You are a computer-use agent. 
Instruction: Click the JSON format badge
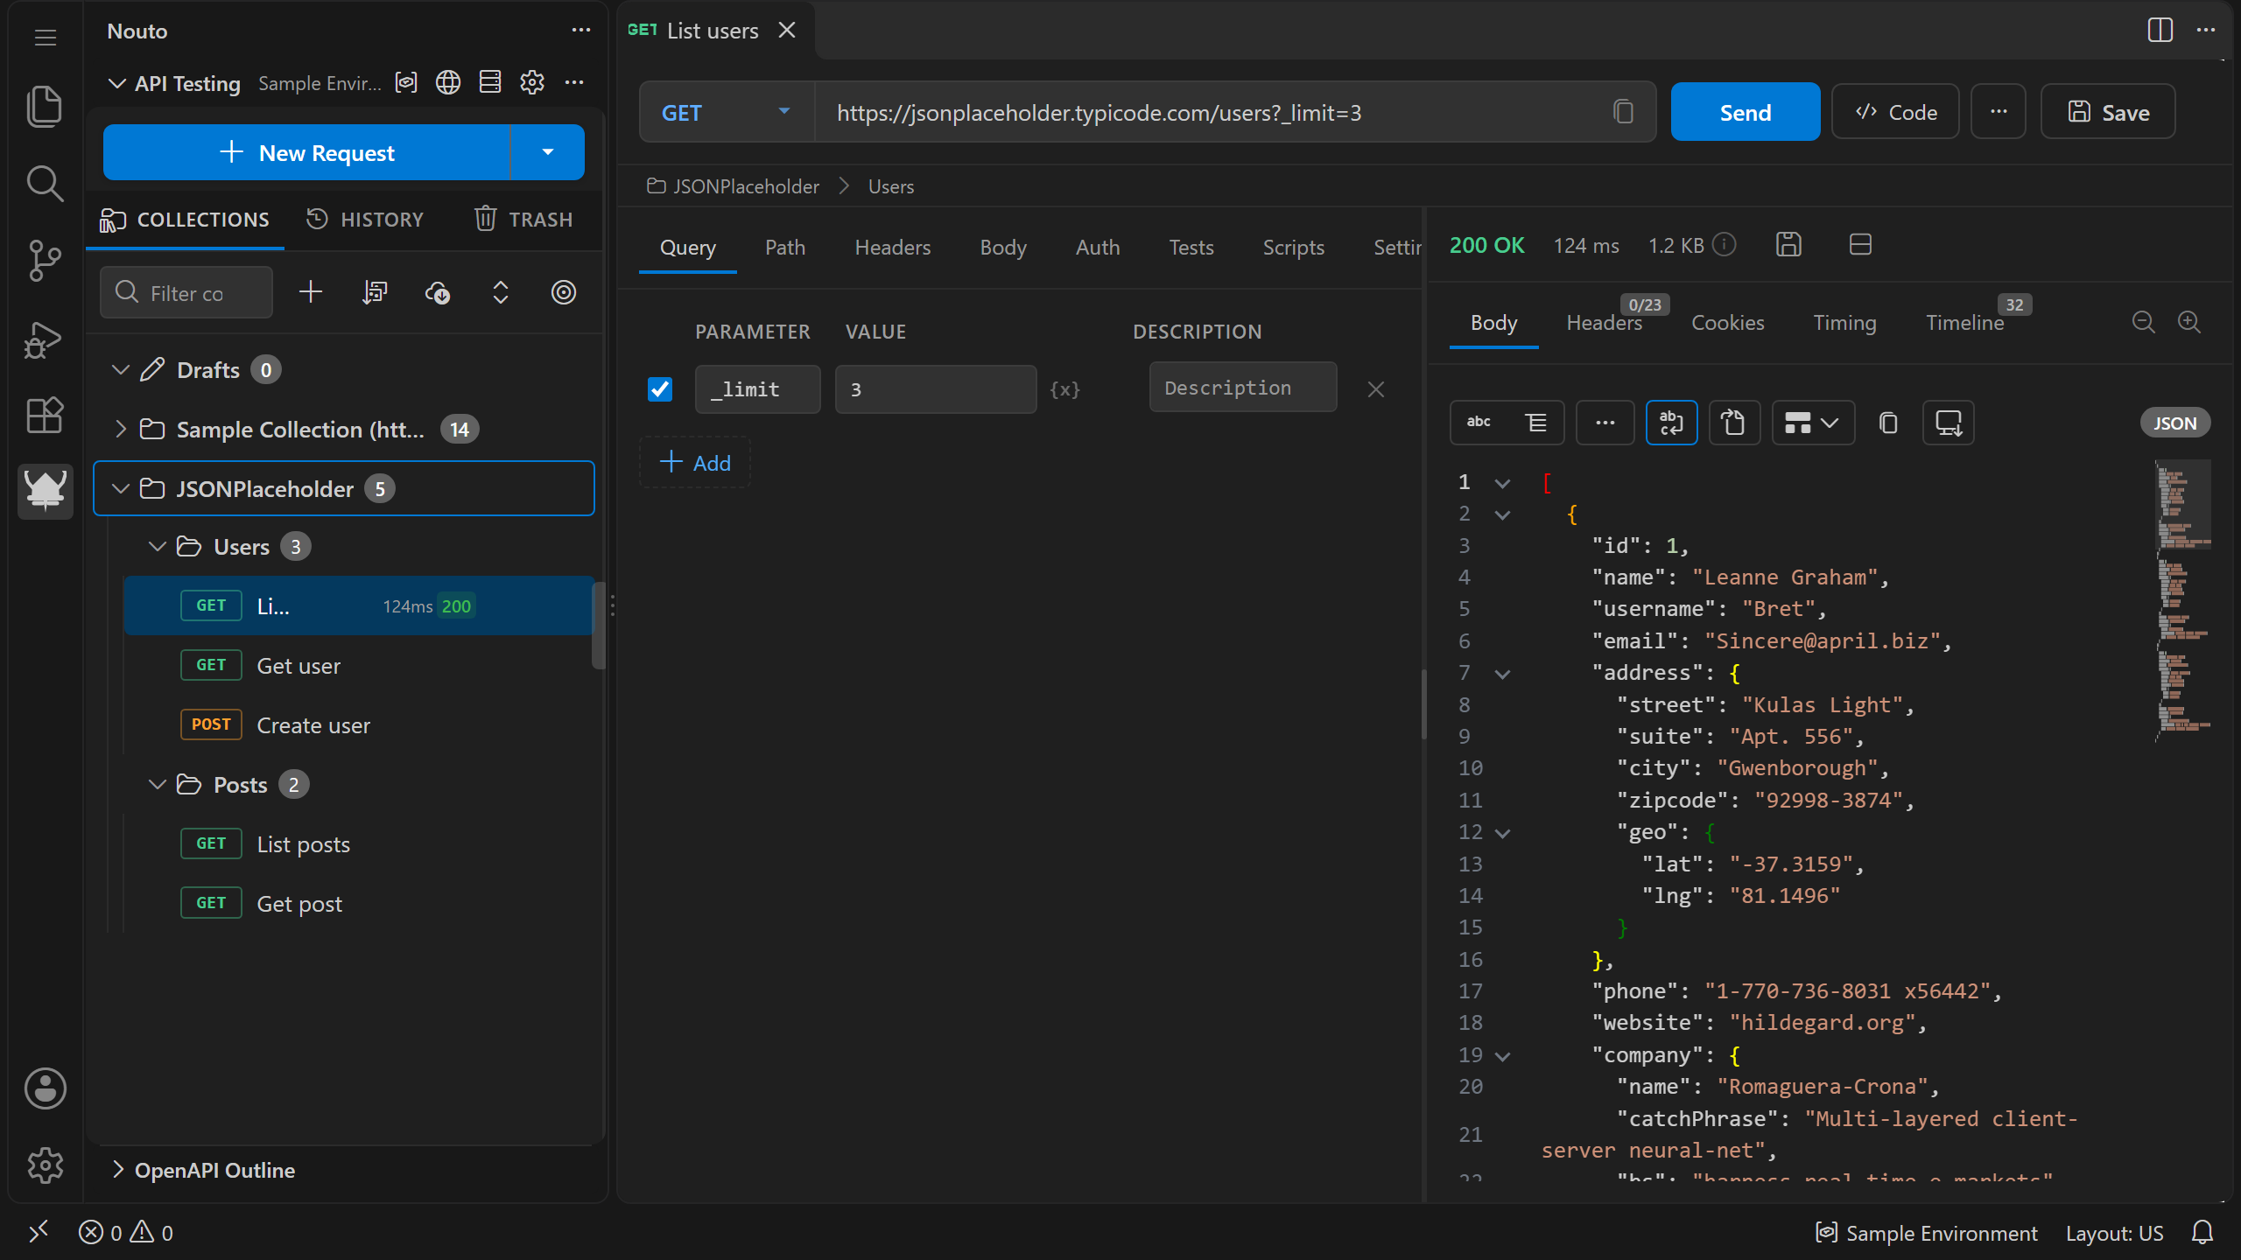click(2175, 423)
